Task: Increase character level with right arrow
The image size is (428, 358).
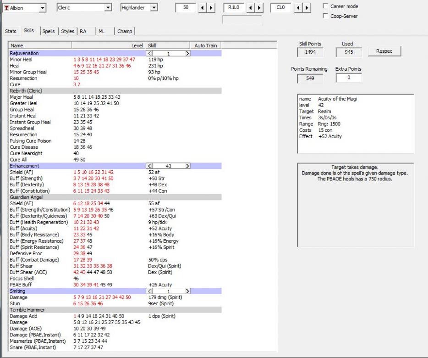Action: (211, 8)
